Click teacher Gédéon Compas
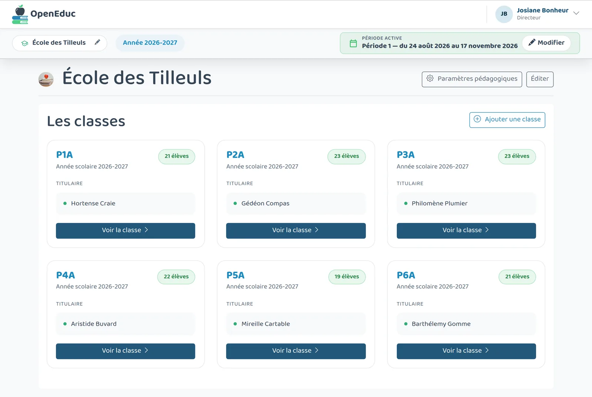592x397 pixels. 265,203
